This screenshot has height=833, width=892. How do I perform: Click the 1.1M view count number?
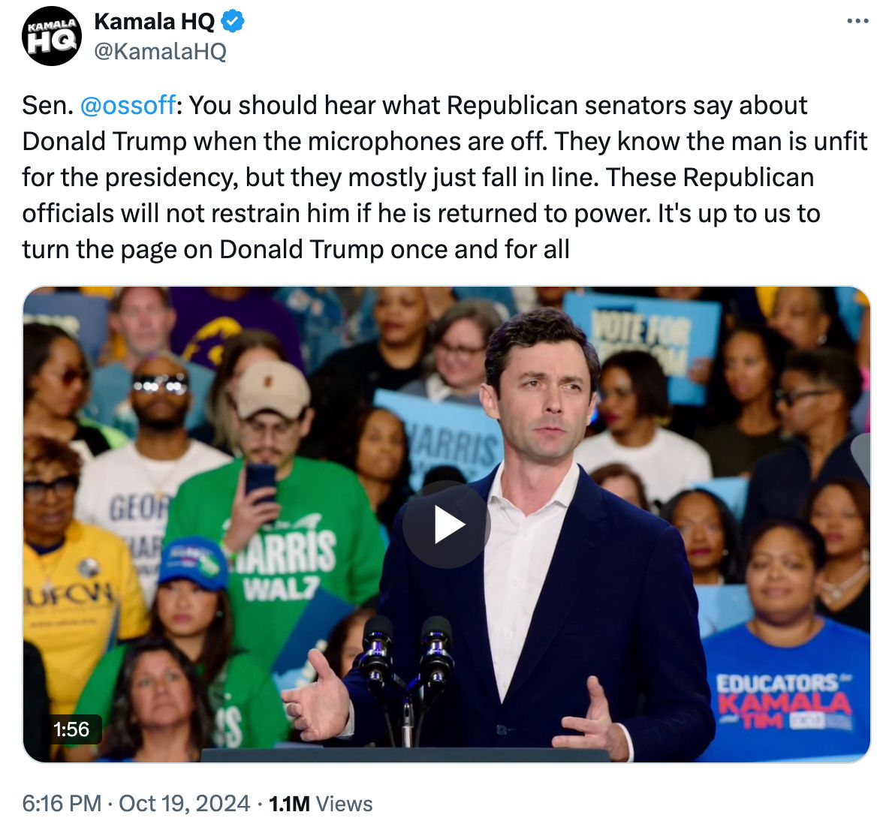click(289, 804)
